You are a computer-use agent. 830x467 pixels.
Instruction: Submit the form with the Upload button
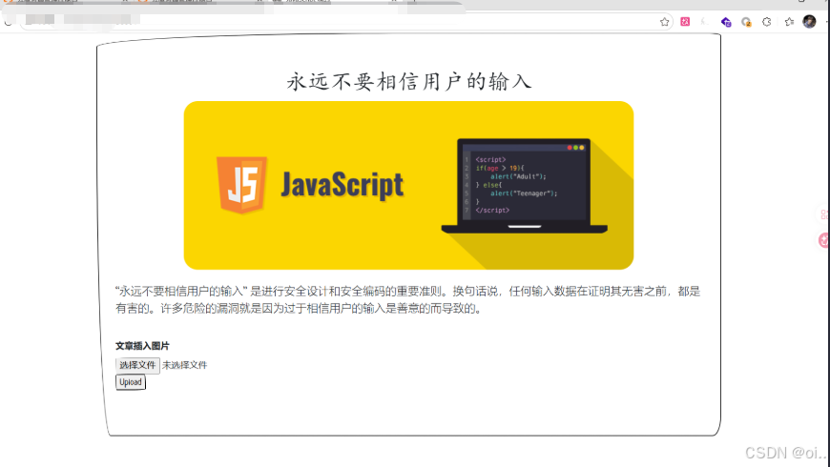coord(130,382)
